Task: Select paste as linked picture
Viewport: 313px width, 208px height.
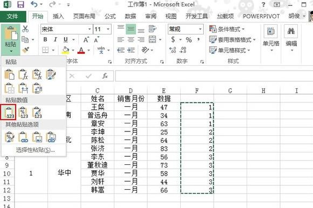Action: (x=51, y=137)
